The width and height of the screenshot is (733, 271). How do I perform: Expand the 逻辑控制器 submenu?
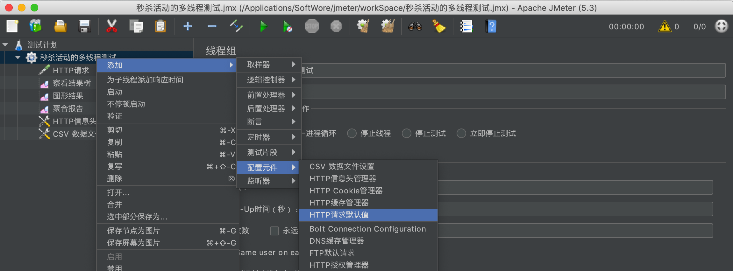pos(269,80)
